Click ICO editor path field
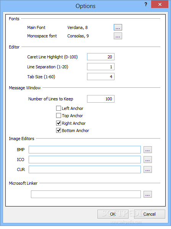This screenshot has width=171, height=229. click(85, 160)
